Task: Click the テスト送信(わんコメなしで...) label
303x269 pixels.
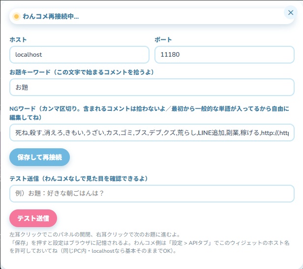Action: click(79, 178)
